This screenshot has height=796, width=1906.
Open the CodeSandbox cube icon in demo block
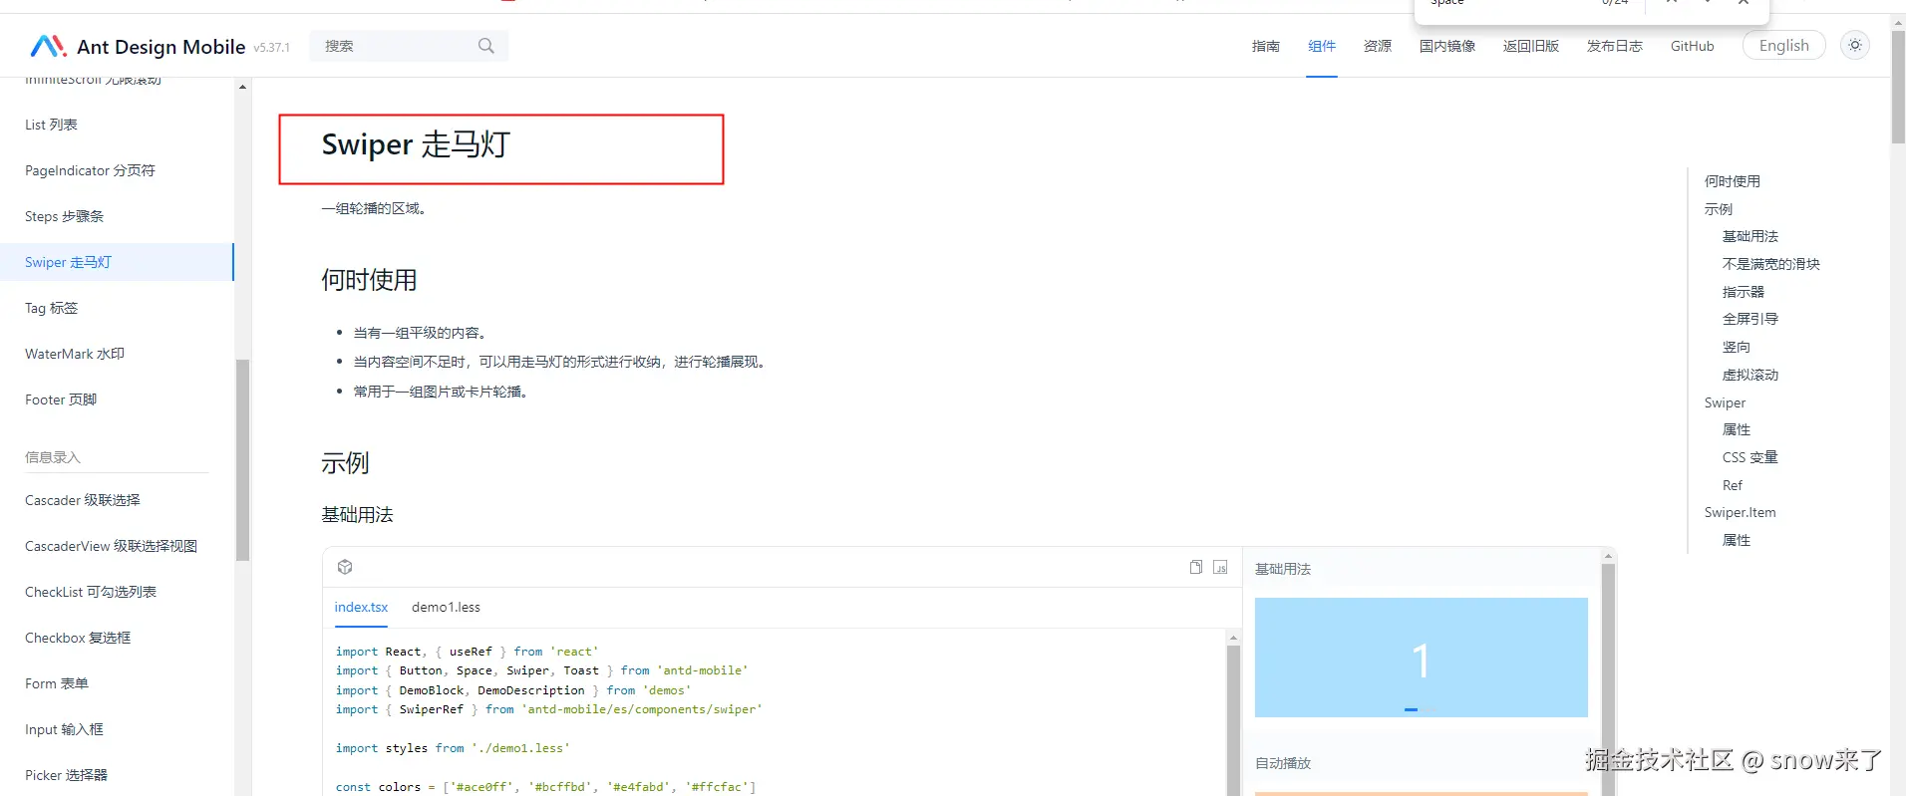click(345, 567)
